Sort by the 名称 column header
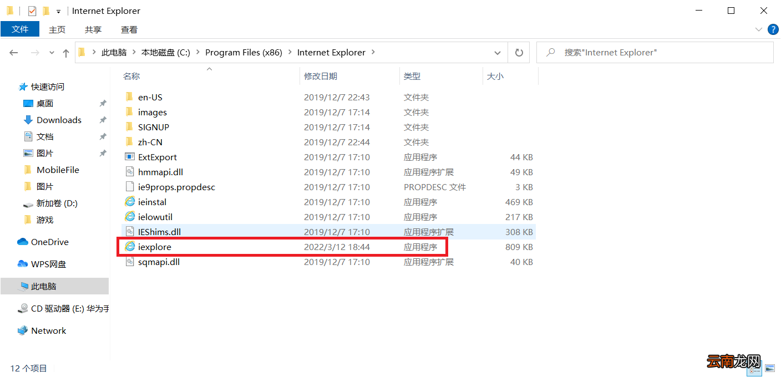The width and height of the screenshot is (781, 377). [131, 76]
